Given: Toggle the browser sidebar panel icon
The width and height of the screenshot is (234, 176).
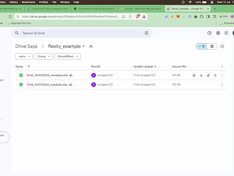Looking at the screenshot, I should point(208,17).
